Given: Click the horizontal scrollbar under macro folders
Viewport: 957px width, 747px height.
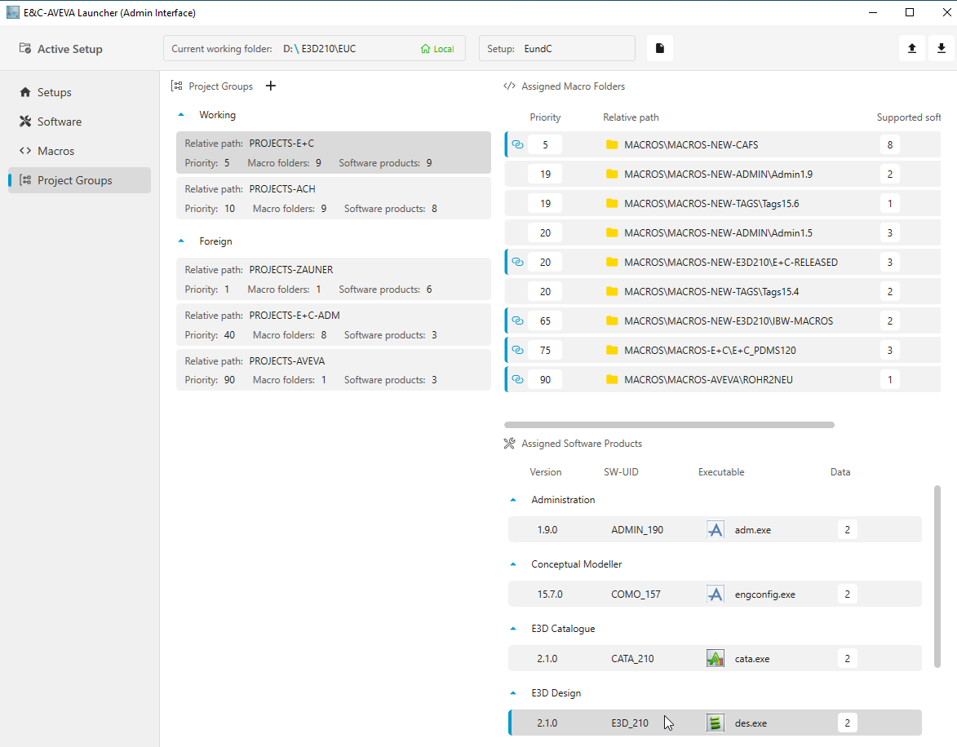Looking at the screenshot, I should [x=669, y=425].
